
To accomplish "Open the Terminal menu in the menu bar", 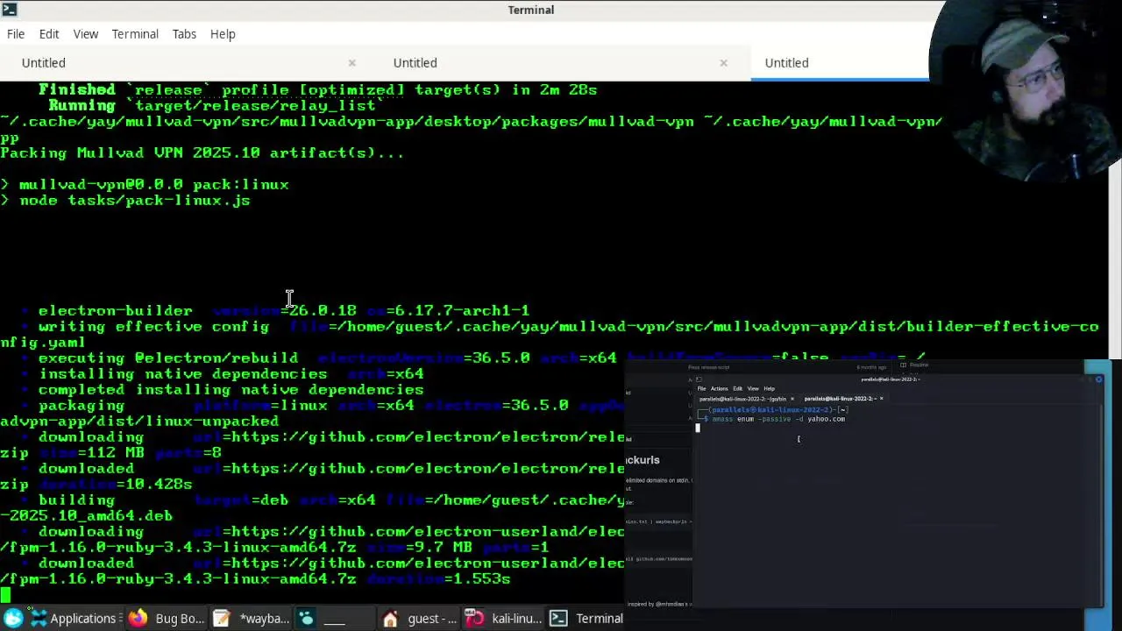I will (135, 33).
